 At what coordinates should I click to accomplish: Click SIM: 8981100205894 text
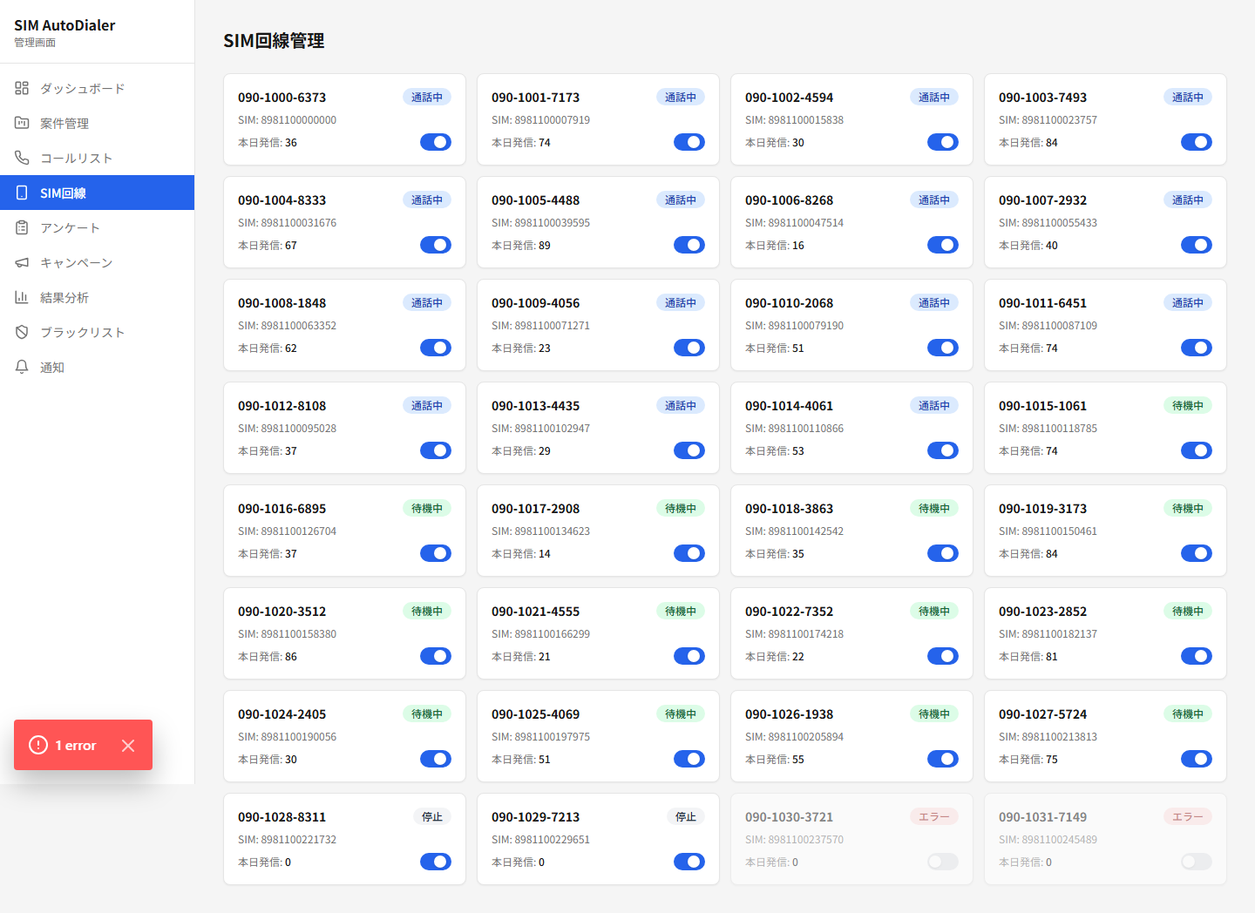tap(794, 737)
